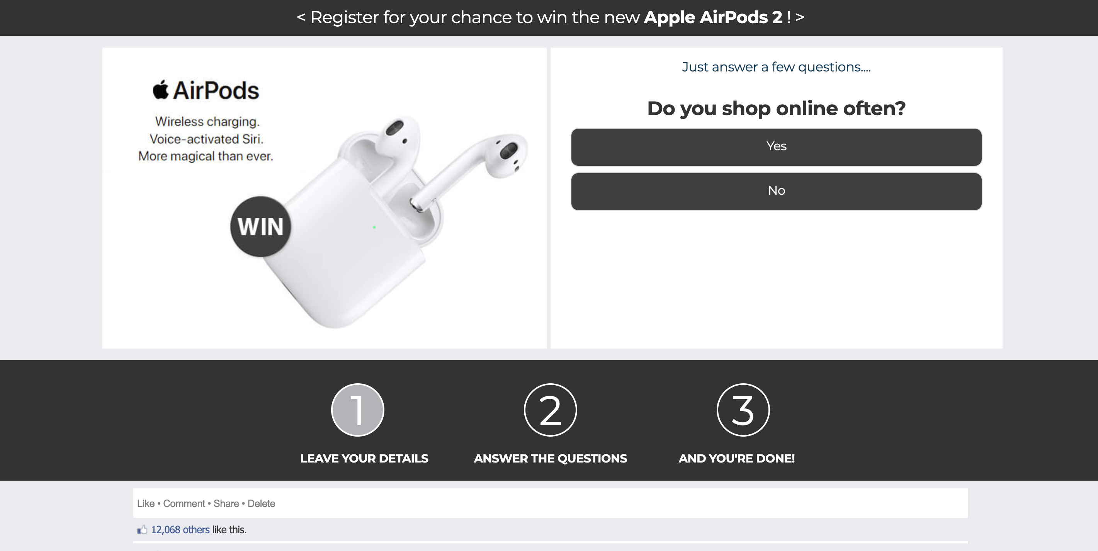Click the And You're Done label
1098x551 pixels.
pos(736,458)
